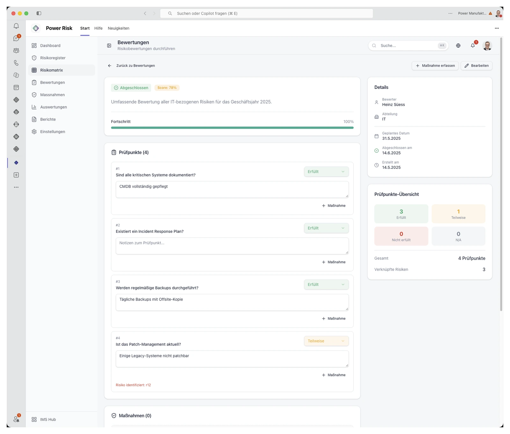
Task: Open the Power Risk app logo
Action: click(36, 28)
